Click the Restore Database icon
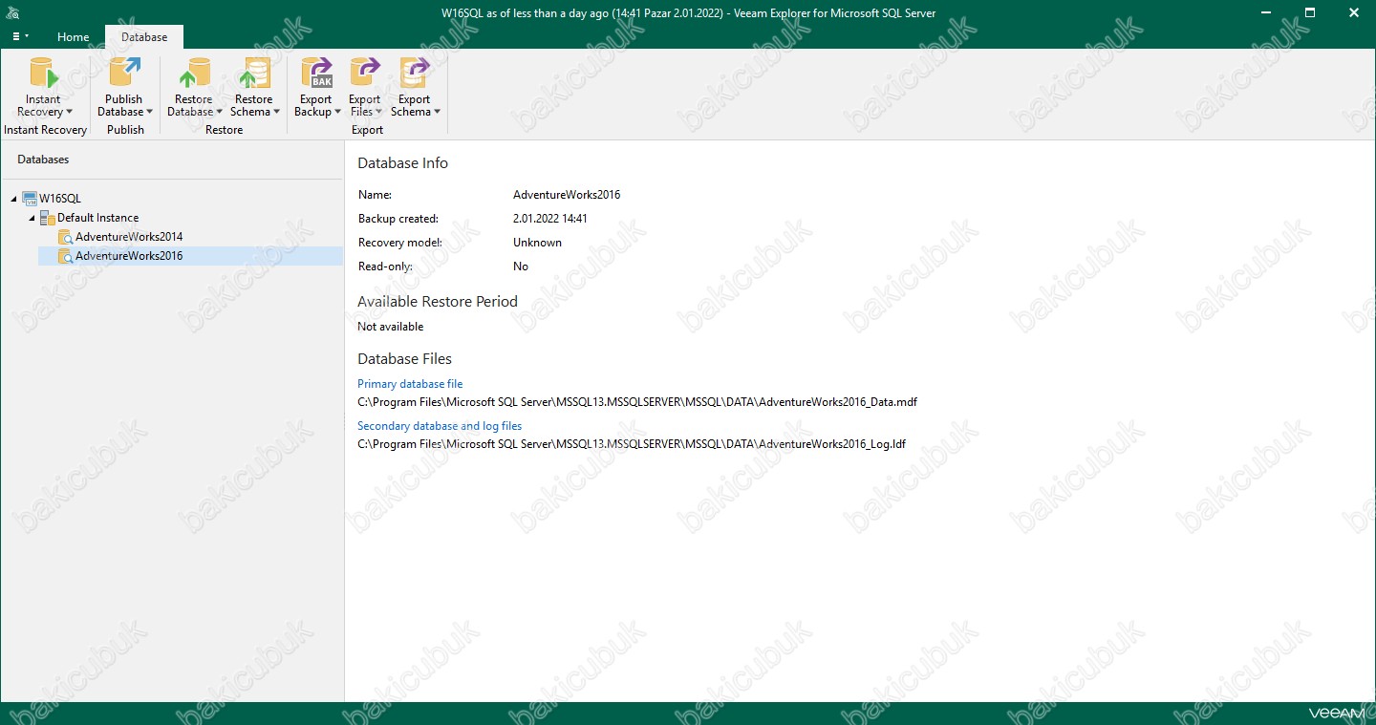The image size is (1376, 725). [194, 73]
